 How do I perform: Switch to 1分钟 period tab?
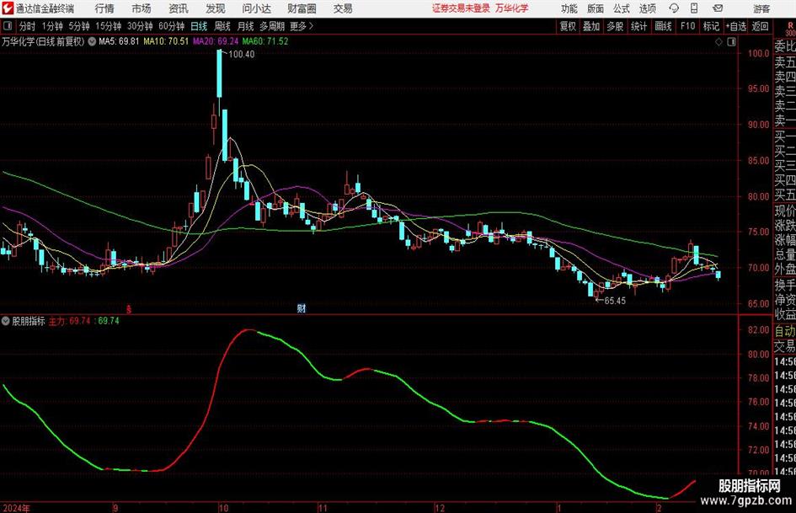(x=52, y=26)
